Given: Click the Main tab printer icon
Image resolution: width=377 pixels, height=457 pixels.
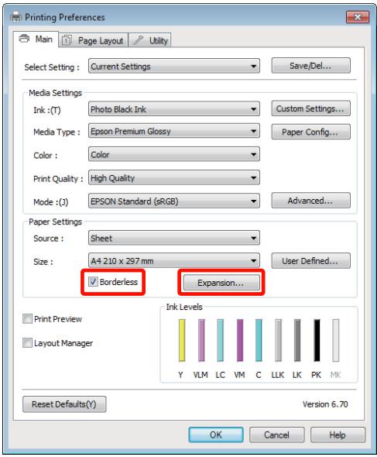Looking at the screenshot, I should pos(24,39).
